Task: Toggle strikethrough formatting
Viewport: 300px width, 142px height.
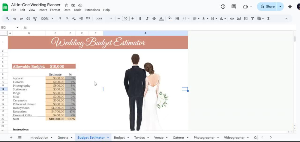Action: [154, 19]
